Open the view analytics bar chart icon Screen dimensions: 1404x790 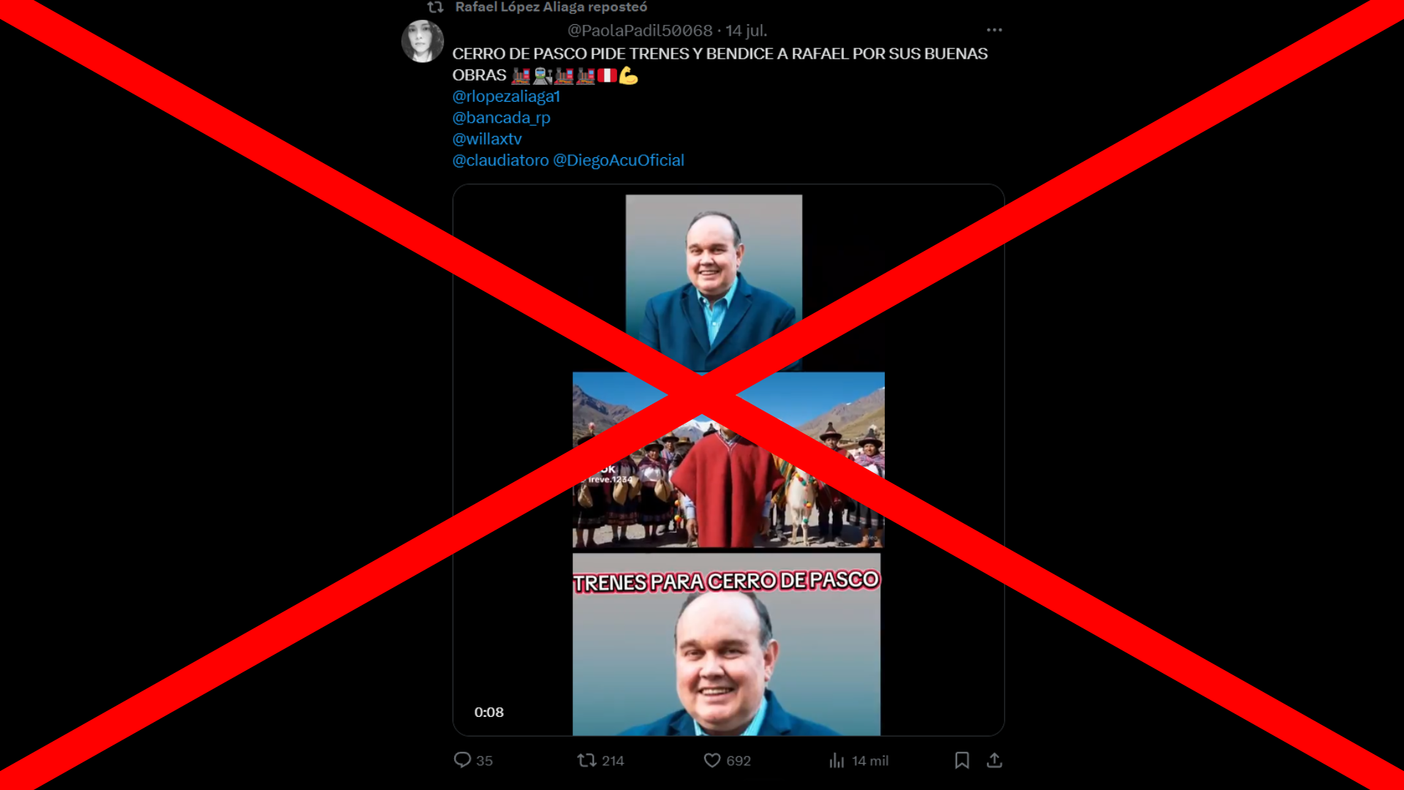[837, 760]
